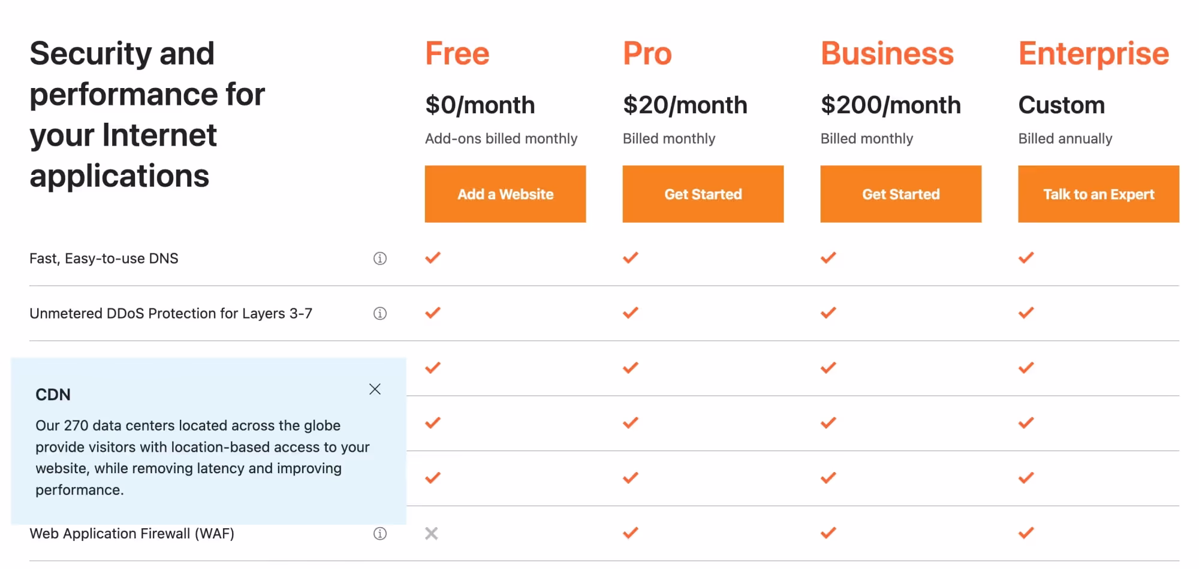Screen dimensions: 1199x569
Task: Select the Pro plan heading
Action: (647, 54)
